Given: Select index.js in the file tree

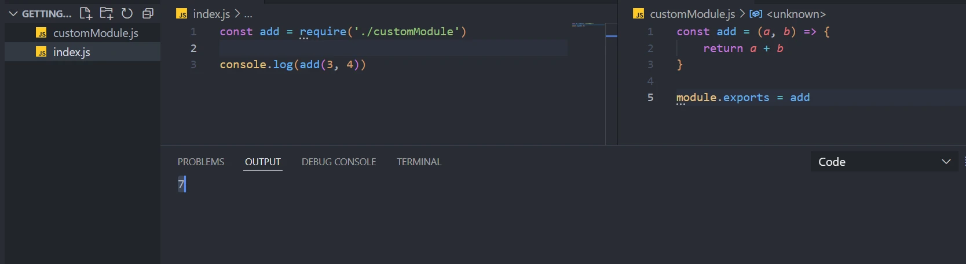Looking at the screenshot, I should (x=72, y=53).
